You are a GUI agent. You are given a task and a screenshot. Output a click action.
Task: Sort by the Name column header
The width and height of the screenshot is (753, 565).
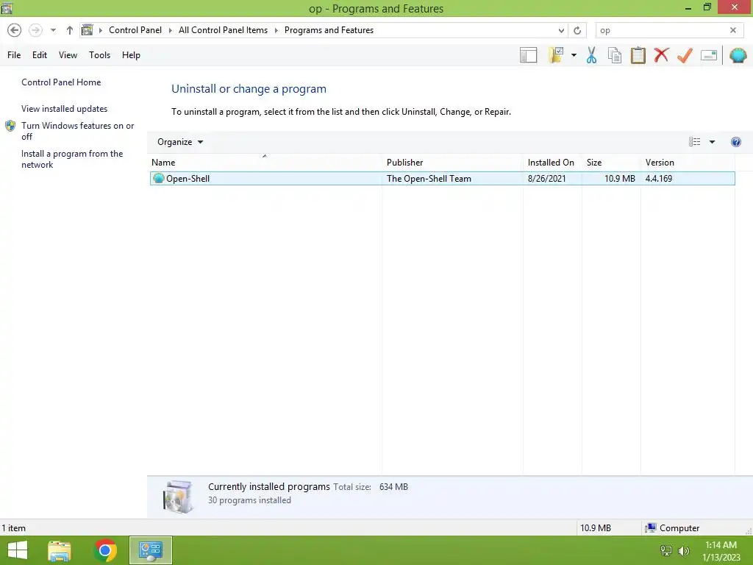click(264, 163)
